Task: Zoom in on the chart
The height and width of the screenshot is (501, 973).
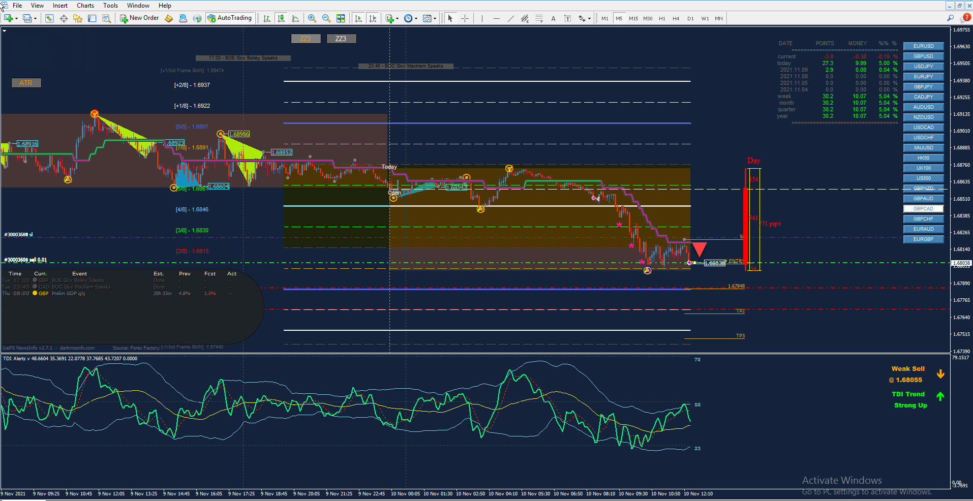Action: (x=312, y=18)
